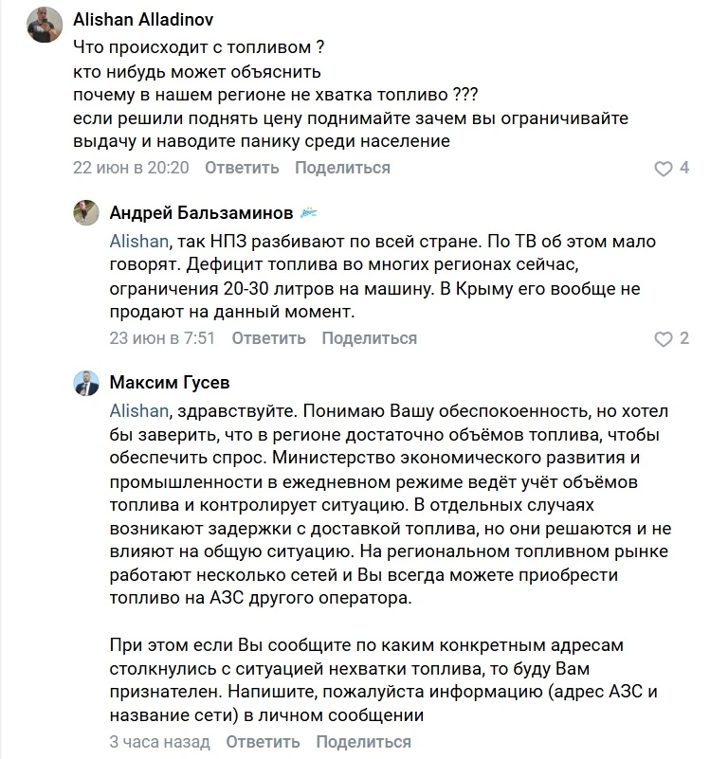Open timestamp 3 часа назад
The width and height of the screenshot is (710, 759).
click(159, 742)
